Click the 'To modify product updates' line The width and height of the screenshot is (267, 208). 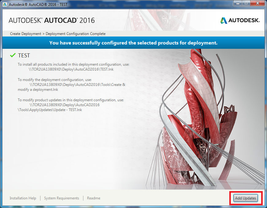71,100
